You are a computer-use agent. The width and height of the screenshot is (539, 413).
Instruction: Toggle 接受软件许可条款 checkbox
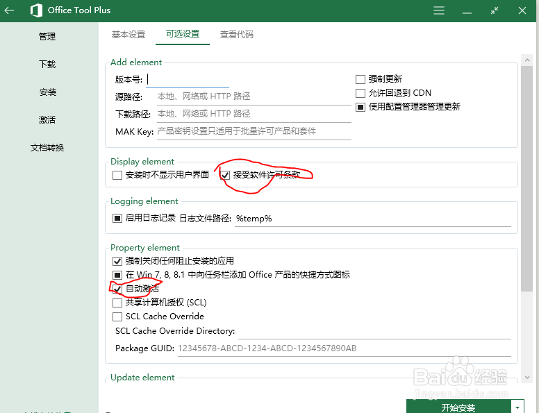coord(225,175)
